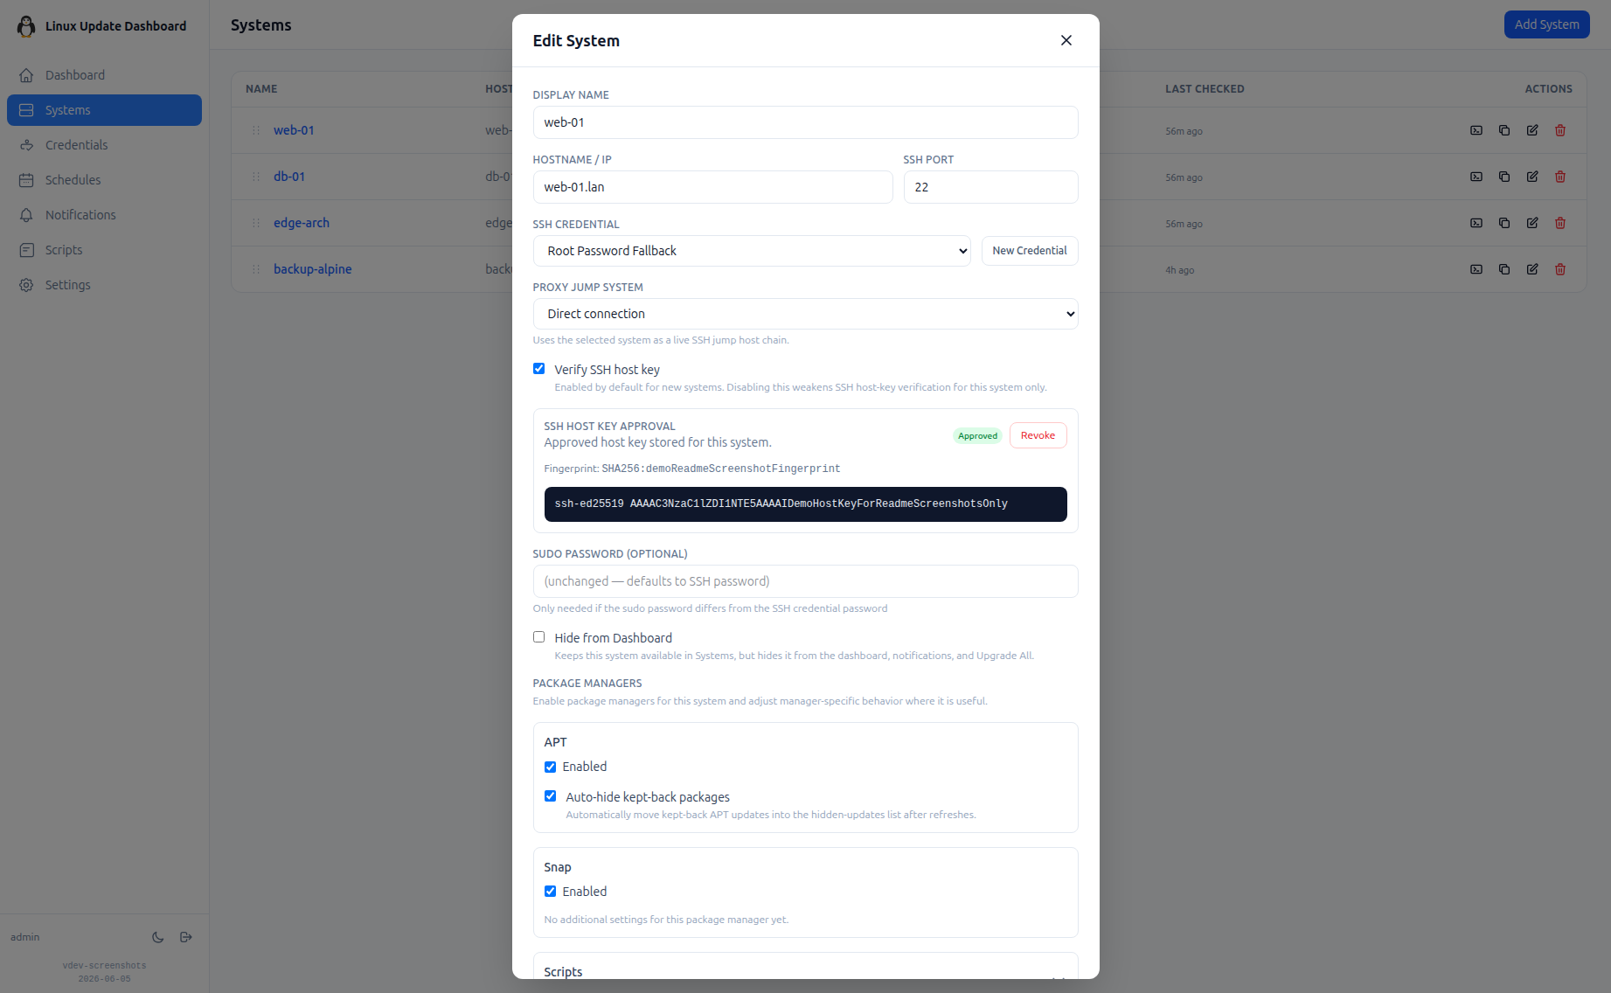The width and height of the screenshot is (1611, 993).
Task: Open the web-01 system link
Action: point(294,130)
